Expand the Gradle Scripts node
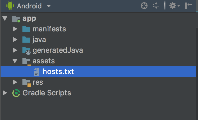Screen dimensions: 198x120 [x=5, y=93]
